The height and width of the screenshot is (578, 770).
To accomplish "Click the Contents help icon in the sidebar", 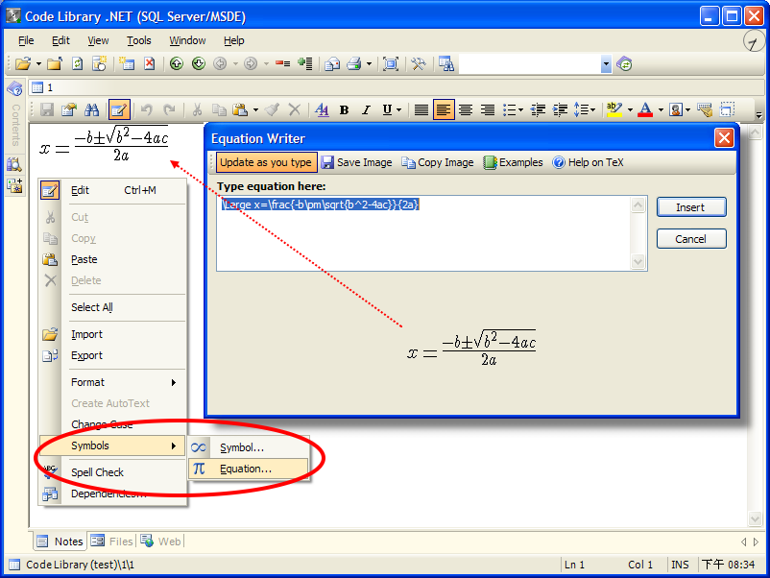I will click(14, 89).
